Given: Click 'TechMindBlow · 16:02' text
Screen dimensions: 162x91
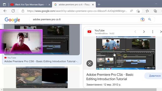Looking at the screenshot, I should click(105, 33).
